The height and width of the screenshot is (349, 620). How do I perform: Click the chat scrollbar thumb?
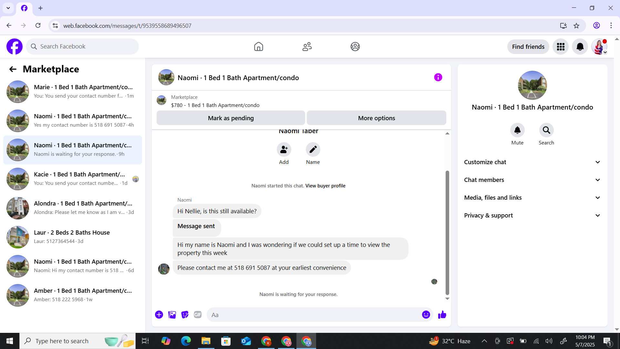[x=447, y=233]
